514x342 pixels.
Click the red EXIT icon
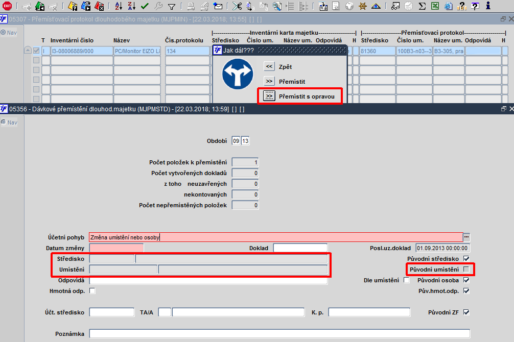click(7, 6)
